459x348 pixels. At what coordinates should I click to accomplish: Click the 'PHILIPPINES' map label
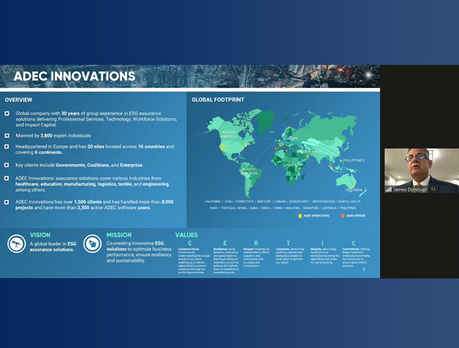click(x=354, y=160)
